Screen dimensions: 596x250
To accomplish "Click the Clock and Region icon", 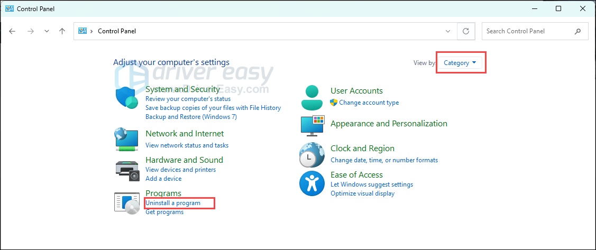I will tap(311, 154).
